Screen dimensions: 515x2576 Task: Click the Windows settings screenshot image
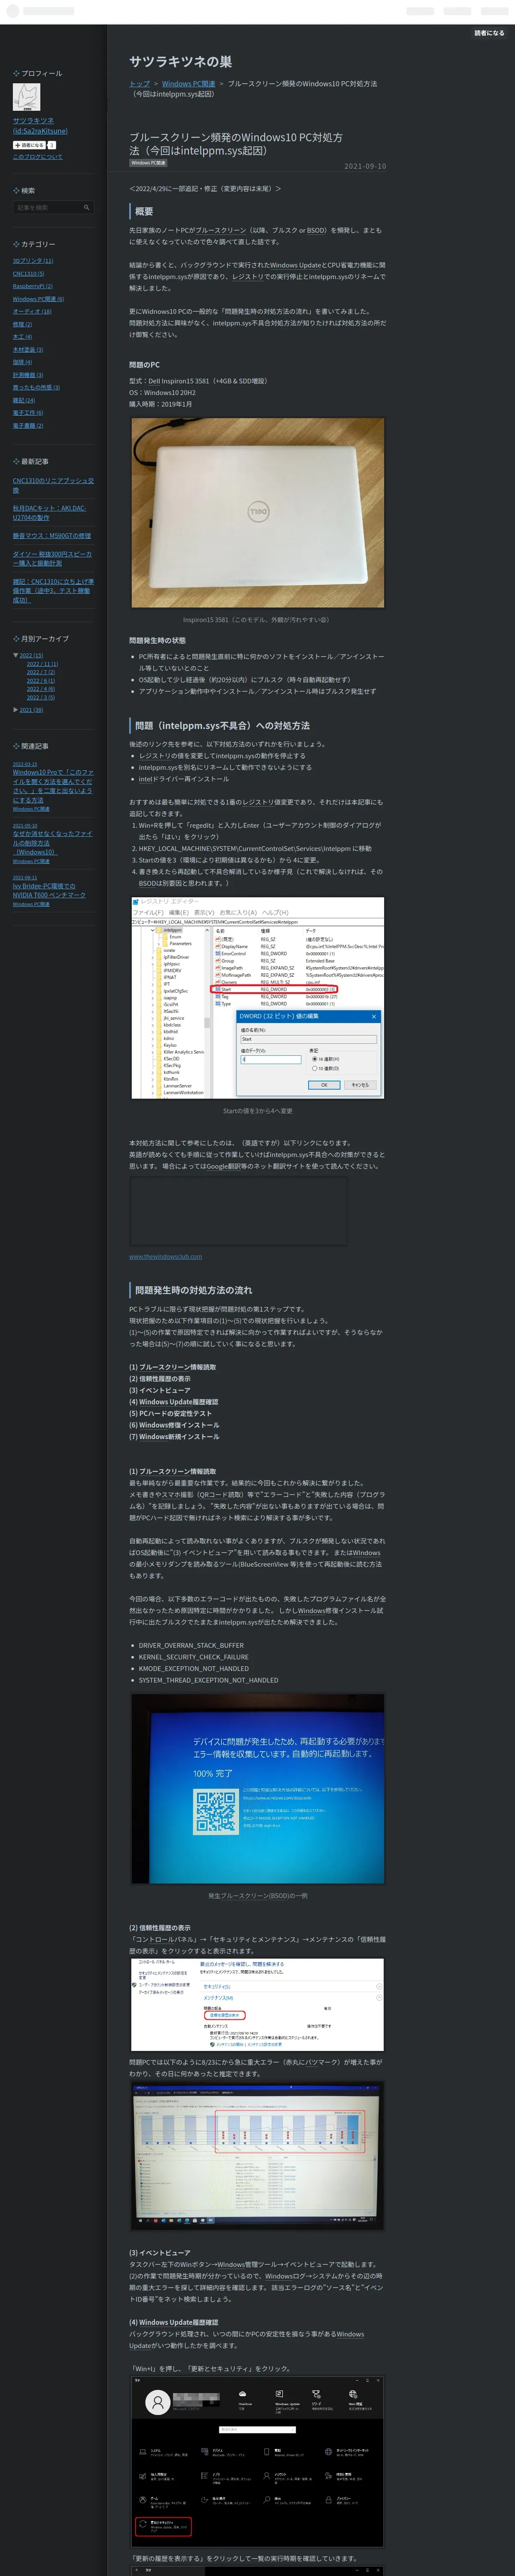[x=258, y=2461]
